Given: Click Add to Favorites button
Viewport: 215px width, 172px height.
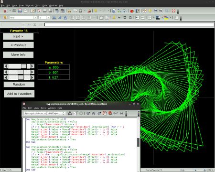Looking at the screenshot, I should [x=19, y=94].
